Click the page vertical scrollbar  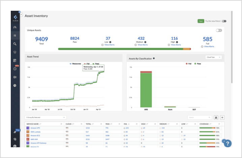pos(232,47)
